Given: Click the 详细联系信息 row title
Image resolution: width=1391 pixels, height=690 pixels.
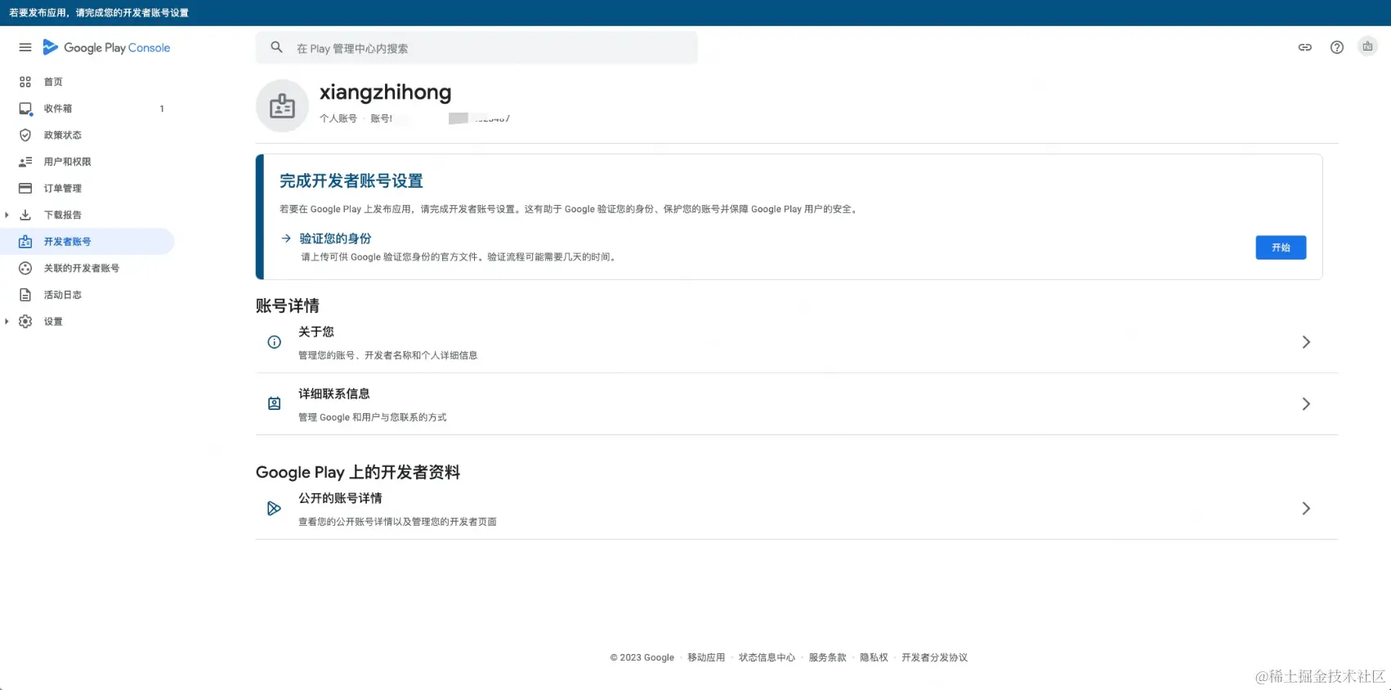Looking at the screenshot, I should pyautogui.click(x=334, y=394).
